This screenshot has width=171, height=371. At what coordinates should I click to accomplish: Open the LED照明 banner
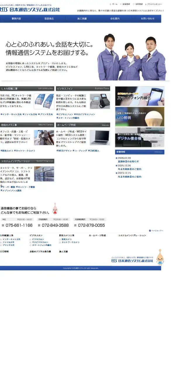coord(140,117)
